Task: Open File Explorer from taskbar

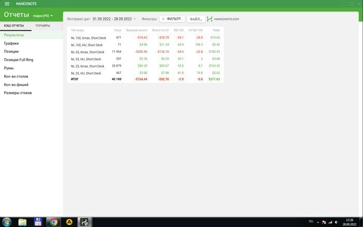Action: pyautogui.click(x=22, y=222)
